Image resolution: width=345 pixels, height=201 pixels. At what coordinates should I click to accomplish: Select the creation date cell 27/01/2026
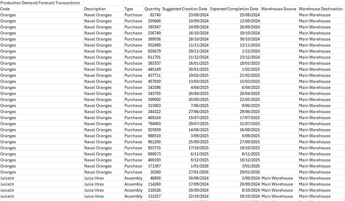[198, 172]
